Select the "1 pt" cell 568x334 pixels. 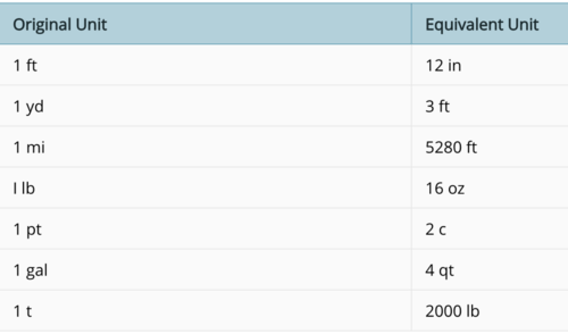click(x=27, y=229)
